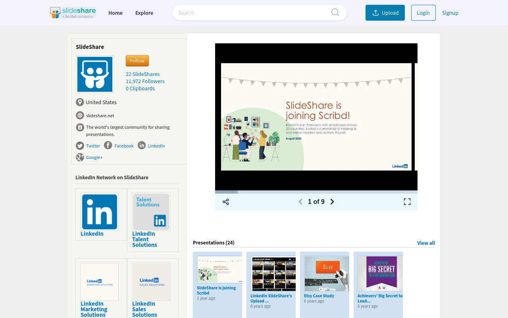The height and width of the screenshot is (318, 508).
Task: Go to the next slide
Action: (x=332, y=202)
